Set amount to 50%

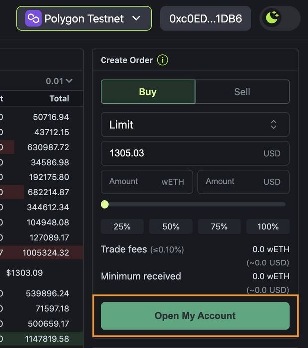[x=171, y=226]
